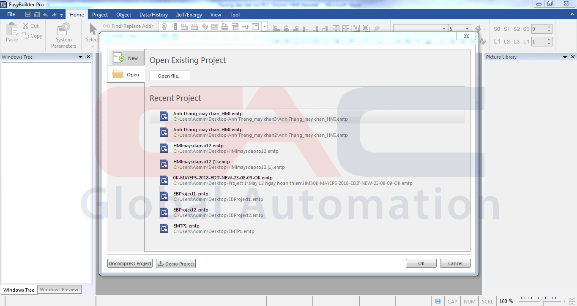
Task: Click the Copy icon in the ribbon
Action: click(26, 36)
